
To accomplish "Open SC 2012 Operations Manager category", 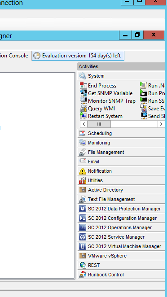I will (x=121, y=227).
